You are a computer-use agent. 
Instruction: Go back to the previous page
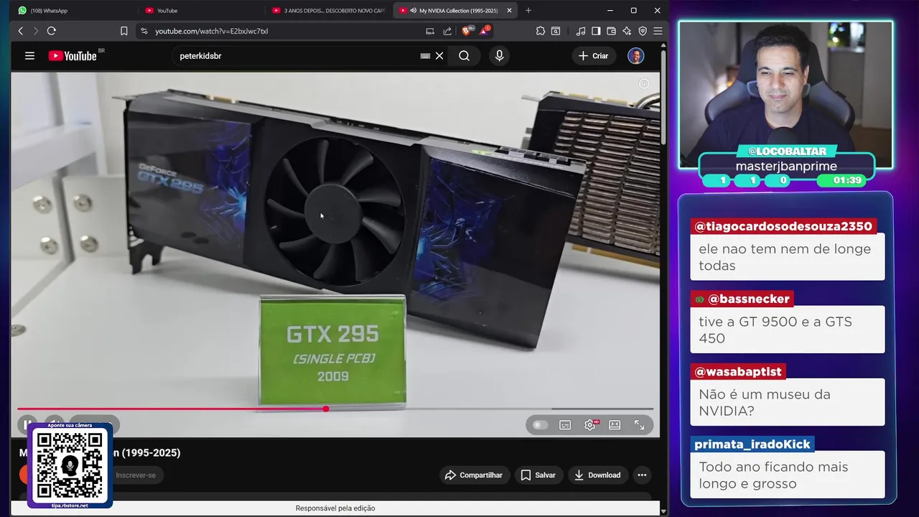[x=20, y=31]
